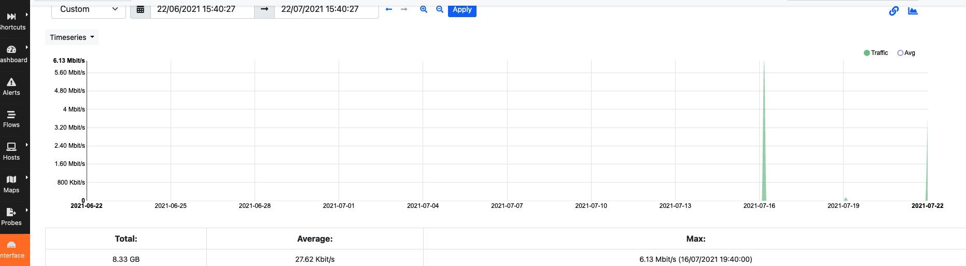Select the 6.13 Mbit/s max value
This screenshot has width=966, height=266.
point(695,259)
